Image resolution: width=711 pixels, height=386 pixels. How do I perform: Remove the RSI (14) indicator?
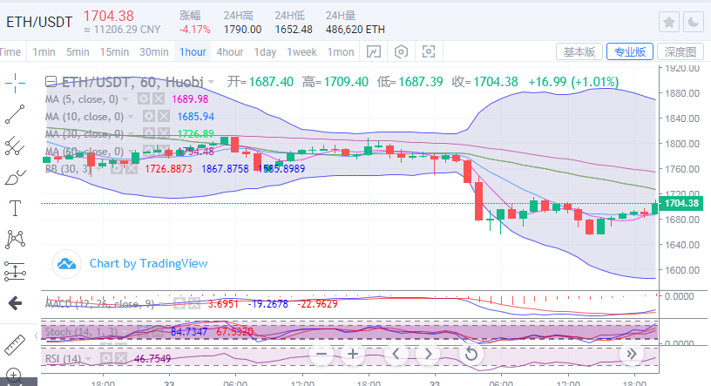(x=120, y=358)
